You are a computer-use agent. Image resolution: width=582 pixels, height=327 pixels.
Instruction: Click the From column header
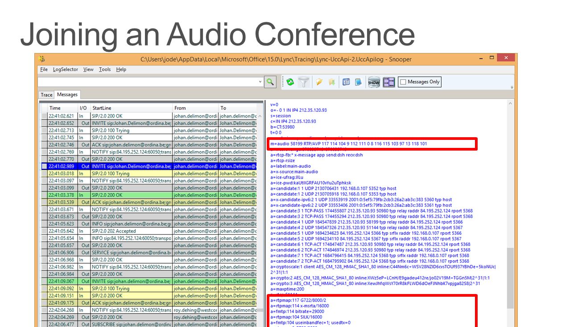[x=195, y=108]
